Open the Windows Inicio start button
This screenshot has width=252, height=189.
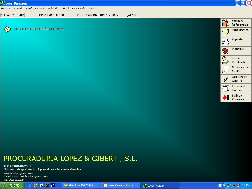click(x=13, y=185)
